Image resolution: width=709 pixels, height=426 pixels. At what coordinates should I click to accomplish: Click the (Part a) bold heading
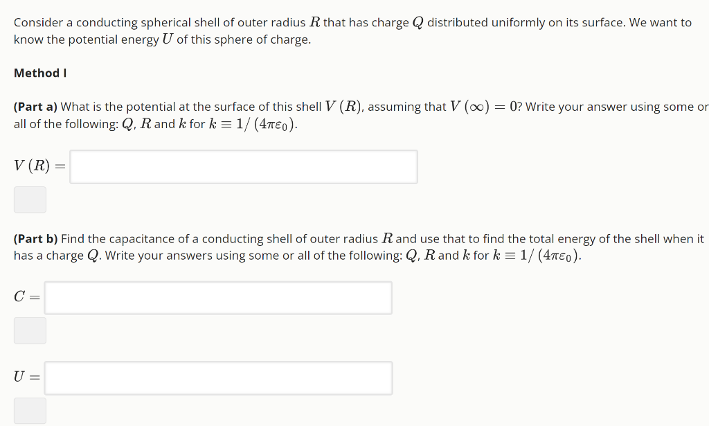33,106
